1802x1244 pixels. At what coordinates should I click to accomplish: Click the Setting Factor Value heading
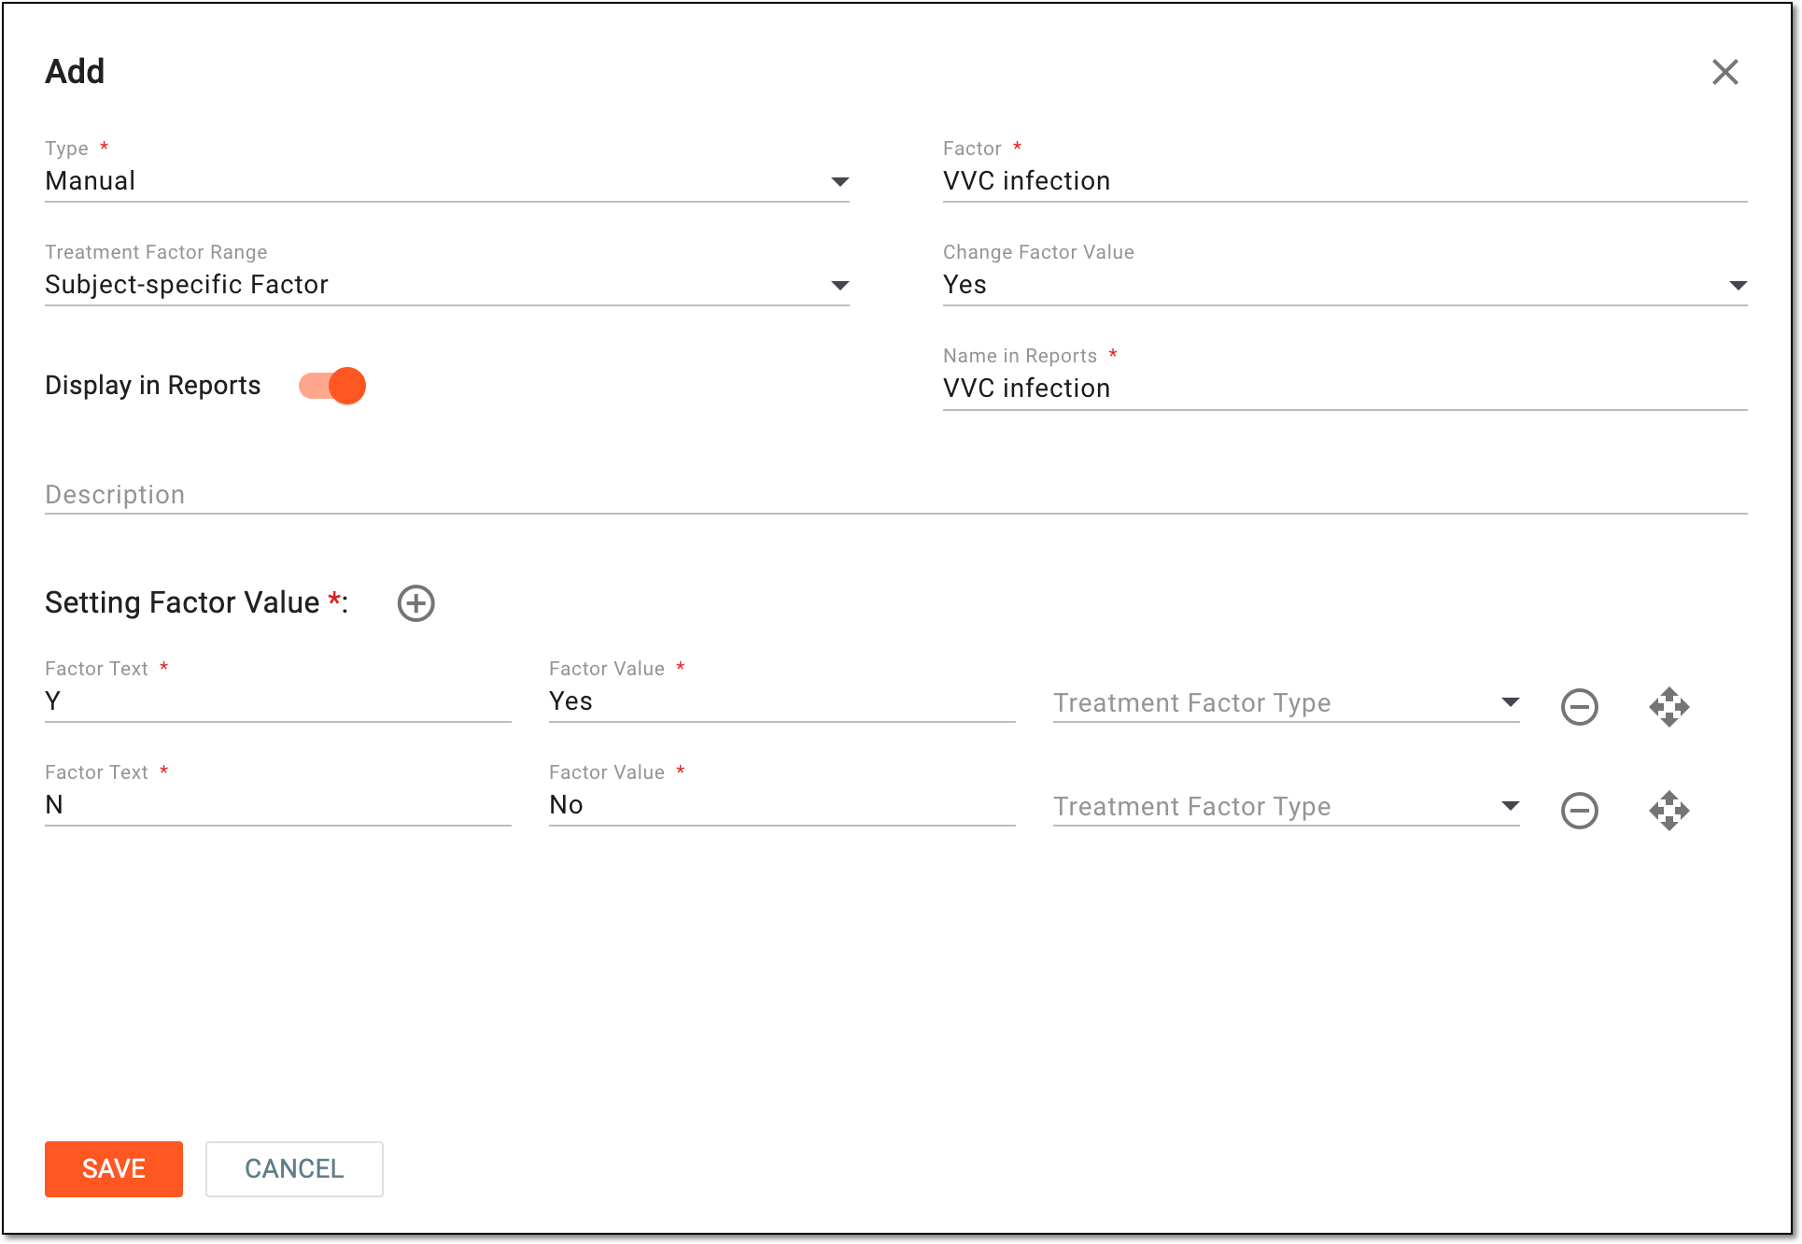196,603
